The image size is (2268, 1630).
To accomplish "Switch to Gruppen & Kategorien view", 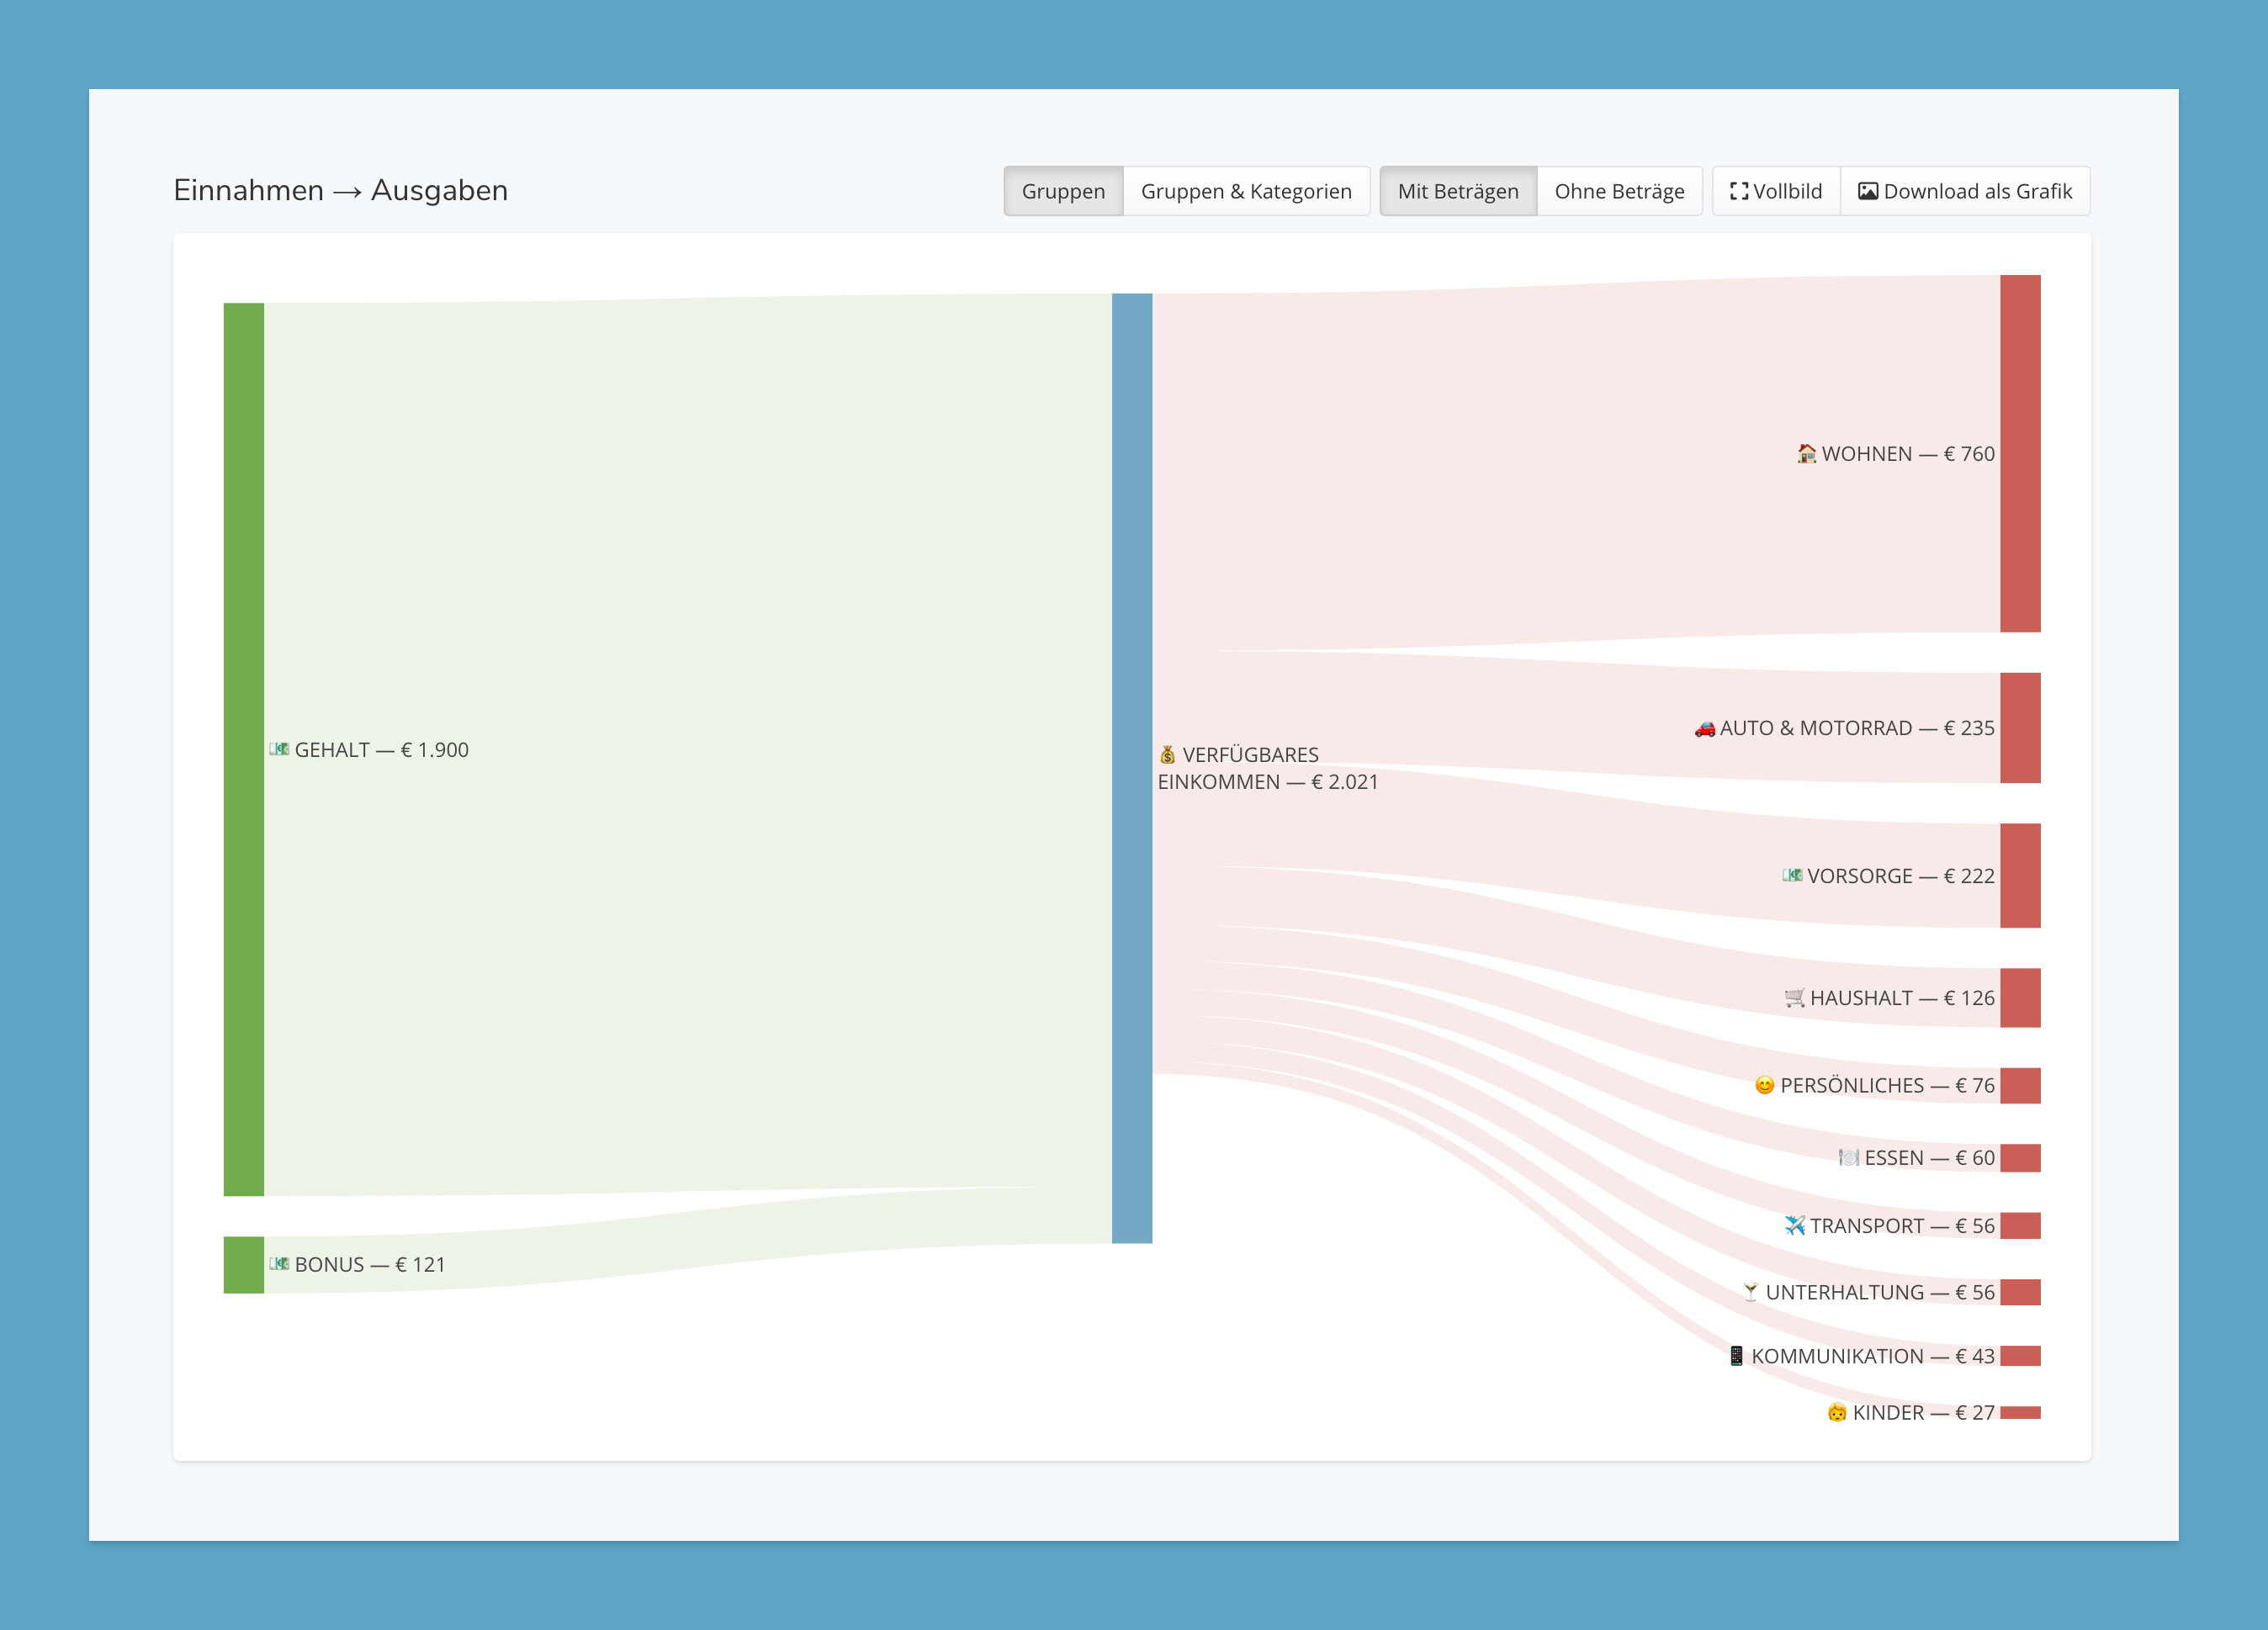I will pos(1245,191).
